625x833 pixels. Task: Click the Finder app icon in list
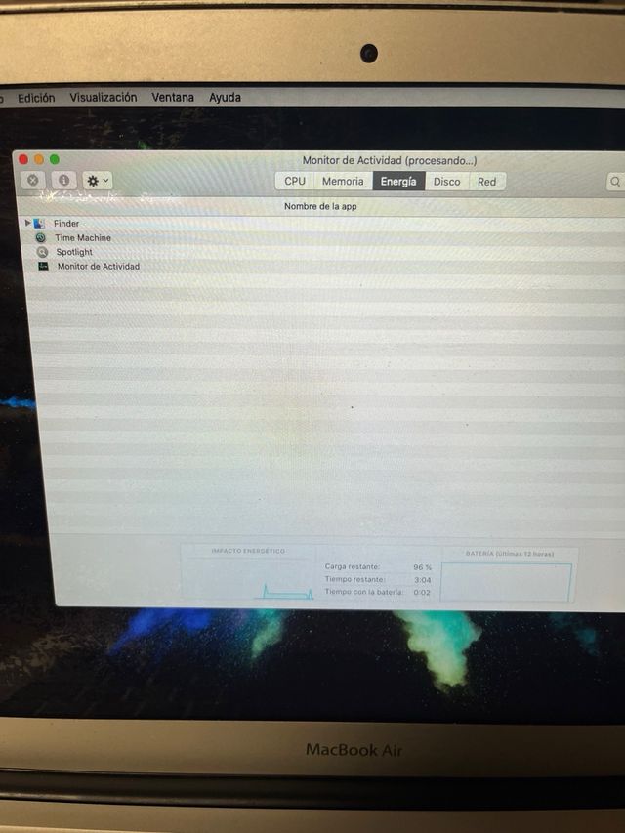click(39, 224)
